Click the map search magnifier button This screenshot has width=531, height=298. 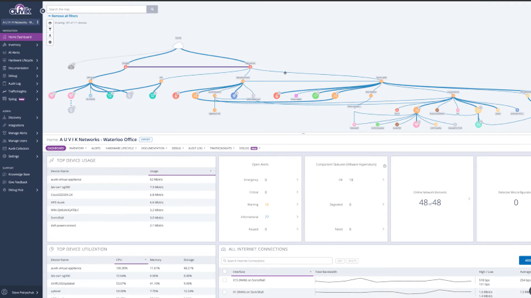point(152,9)
